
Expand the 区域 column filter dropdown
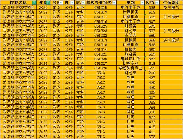coord(61,3)
